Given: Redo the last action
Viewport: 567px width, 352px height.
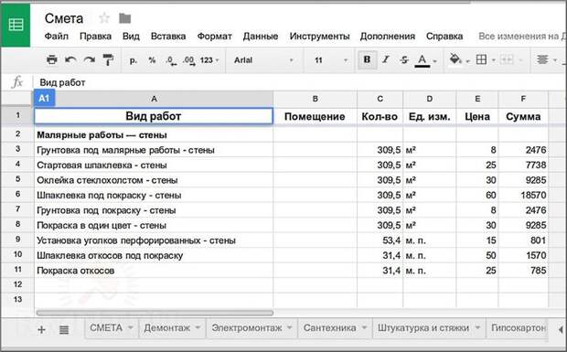Looking at the screenshot, I should tap(90, 59).
